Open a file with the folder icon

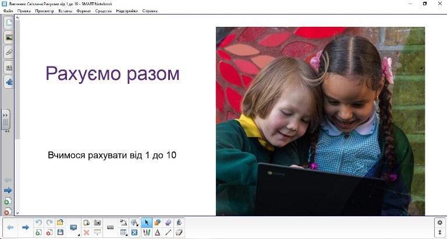pyautogui.click(x=60, y=223)
